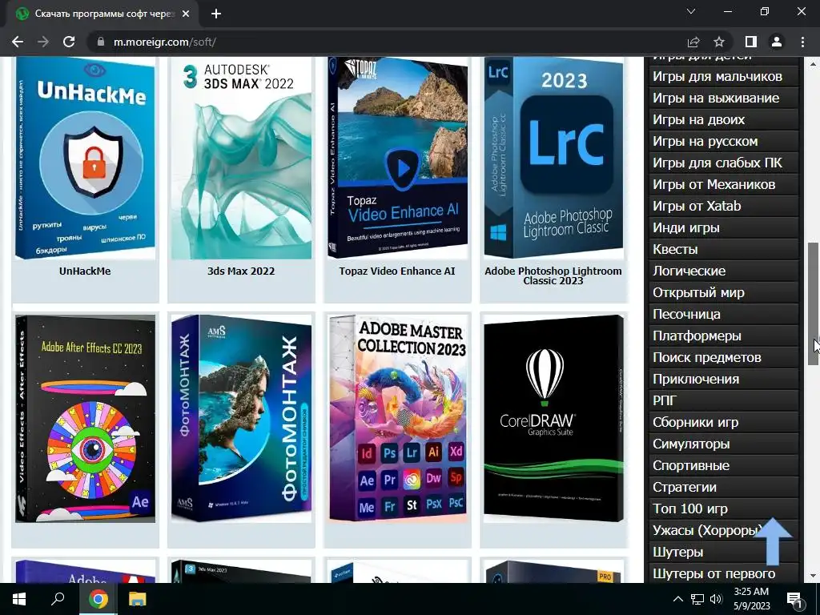The width and height of the screenshot is (820, 615).
Task: Reload the current page
Action: (69, 42)
